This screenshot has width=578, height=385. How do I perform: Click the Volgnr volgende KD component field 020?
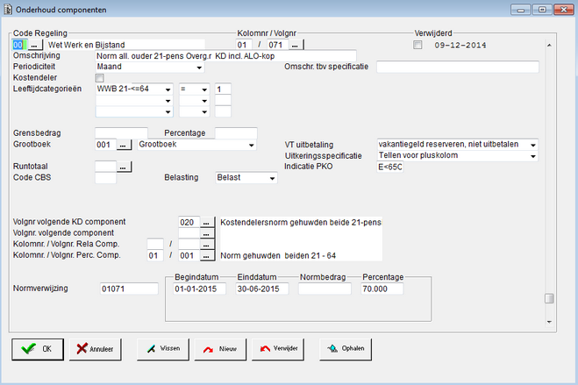tap(189, 223)
